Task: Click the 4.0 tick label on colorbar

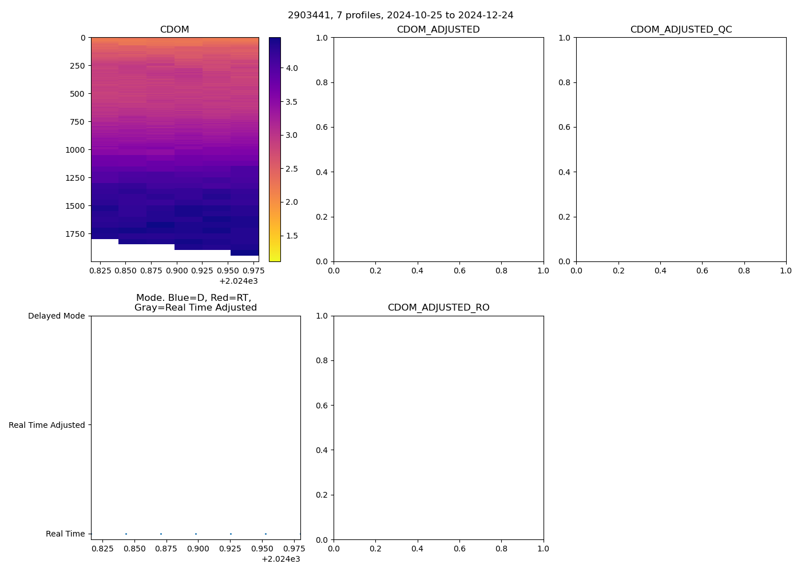Action: coord(292,68)
